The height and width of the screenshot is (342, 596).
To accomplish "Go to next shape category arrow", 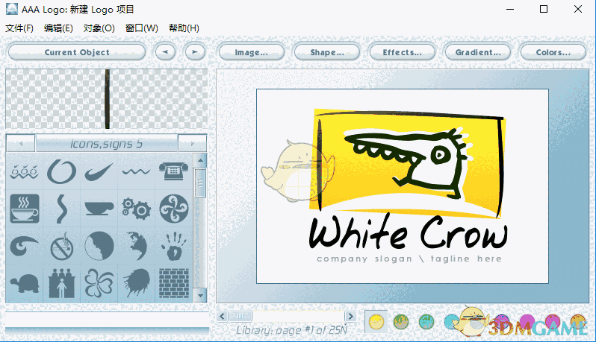I will click(193, 144).
